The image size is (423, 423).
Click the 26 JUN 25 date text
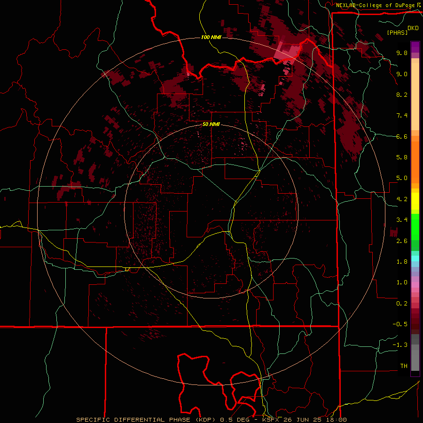(302, 420)
